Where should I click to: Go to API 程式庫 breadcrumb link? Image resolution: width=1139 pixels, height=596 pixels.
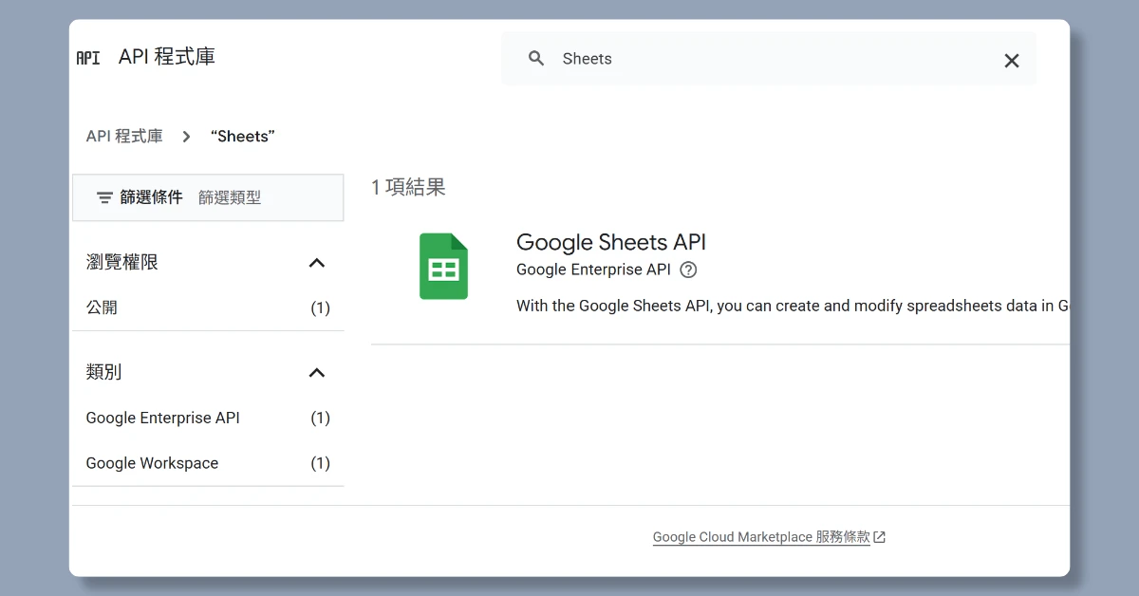coord(124,137)
